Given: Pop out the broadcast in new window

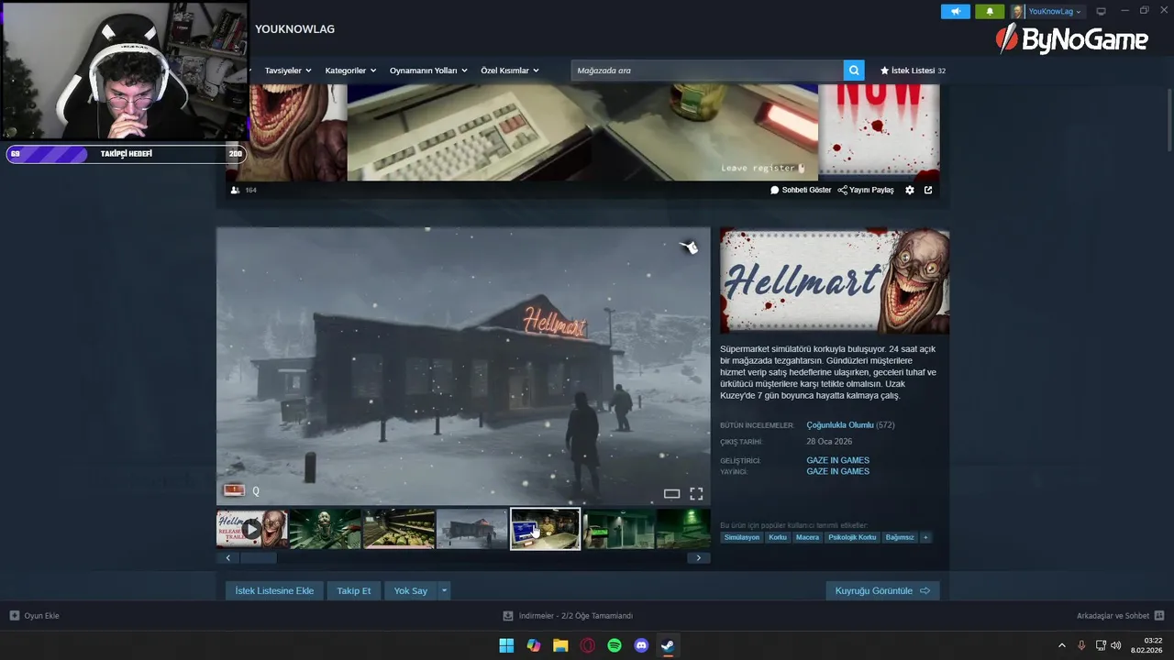Looking at the screenshot, I should [x=928, y=190].
